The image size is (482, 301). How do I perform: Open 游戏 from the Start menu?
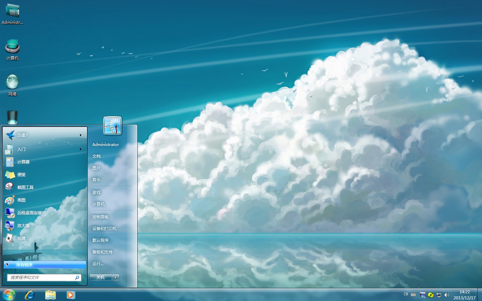(96, 192)
